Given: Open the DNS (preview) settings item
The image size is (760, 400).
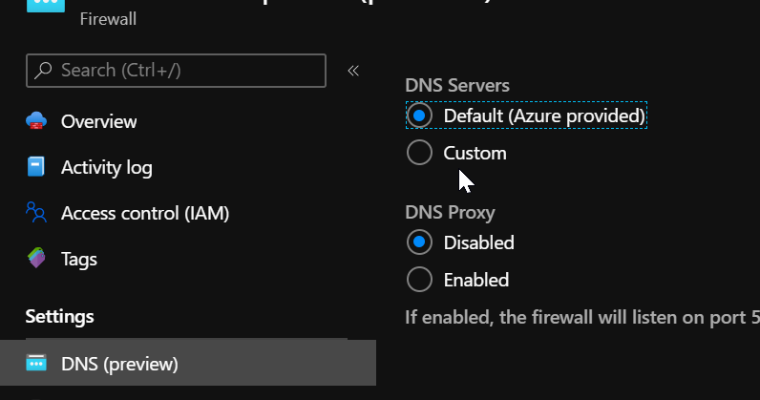Looking at the screenshot, I should tap(119, 364).
